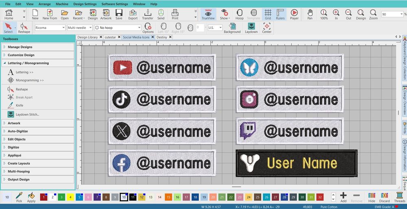Activate the Pan hand tool
407x209 pixels.
[x=310, y=15]
